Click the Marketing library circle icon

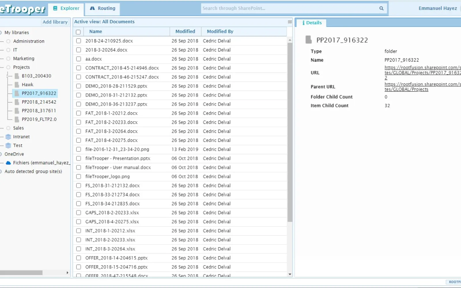coord(8,58)
